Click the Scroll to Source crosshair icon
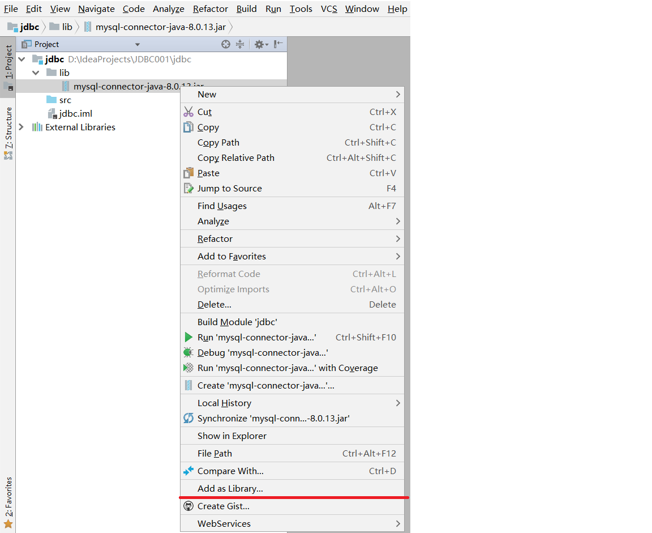This screenshot has height=533, width=652. [225, 44]
